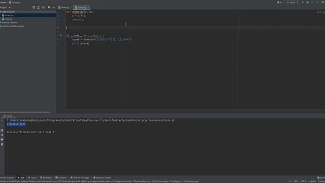325x183 pixels.
Task: Click the 4 spaces indent status entry
Action: point(312,181)
